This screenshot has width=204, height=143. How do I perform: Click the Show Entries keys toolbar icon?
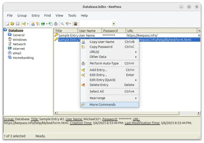(67, 24)
